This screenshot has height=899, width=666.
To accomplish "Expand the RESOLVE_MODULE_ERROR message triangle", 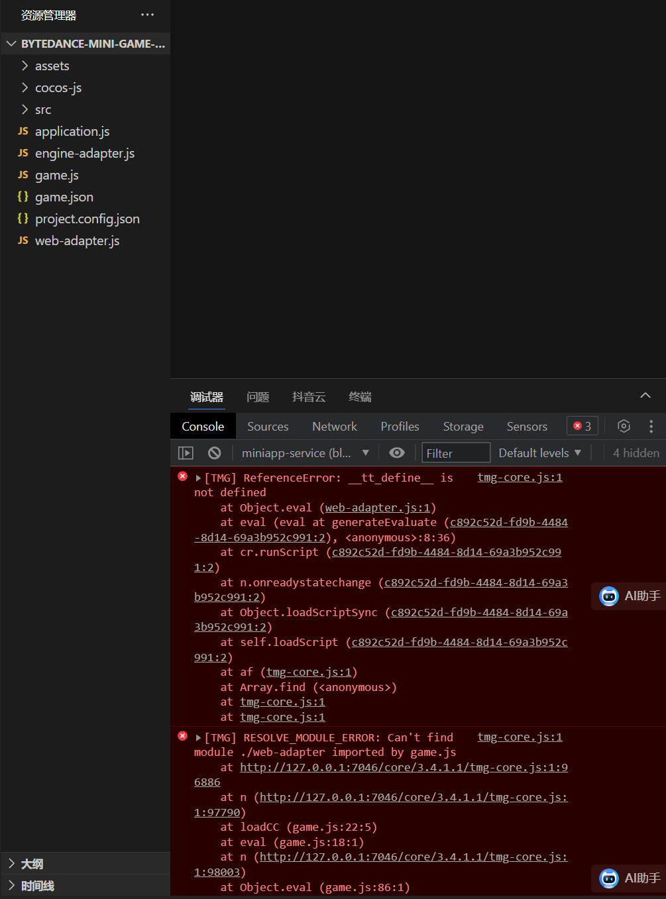I will [198, 737].
